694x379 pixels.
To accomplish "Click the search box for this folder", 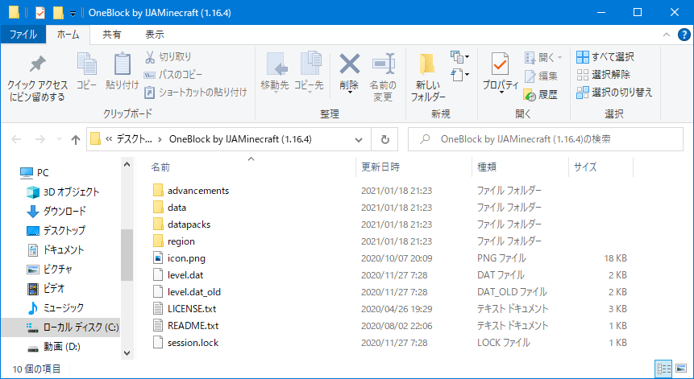I will [x=545, y=139].
